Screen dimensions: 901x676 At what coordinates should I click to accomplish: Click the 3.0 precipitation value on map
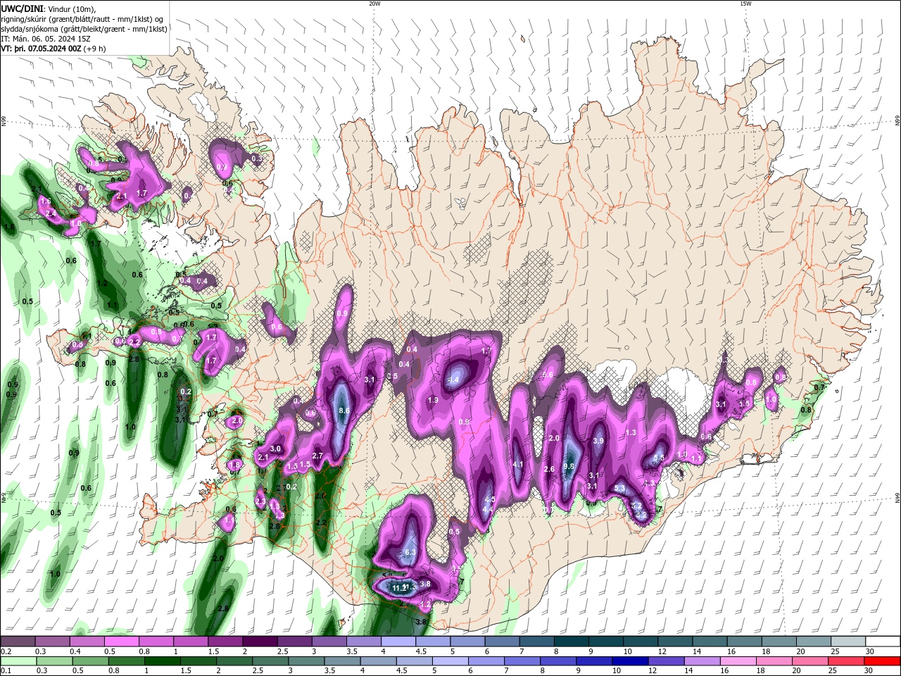coord(275,449)
